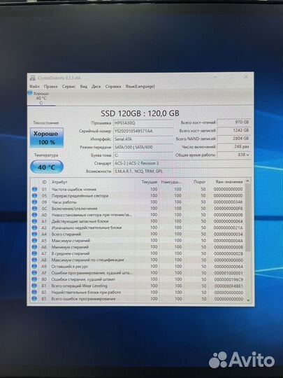The image size is (283, 378).
Task: Click status icon for Включения/отключения row
Action: [x=34, y=209]
